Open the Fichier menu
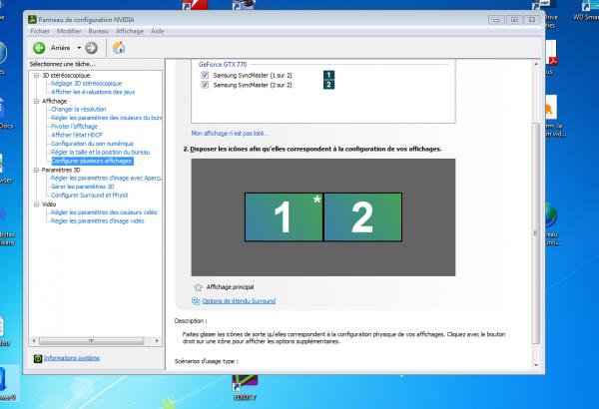The height and width of the screenshot is (409, 599). coord(40,31)
